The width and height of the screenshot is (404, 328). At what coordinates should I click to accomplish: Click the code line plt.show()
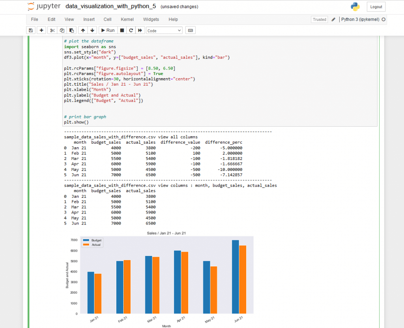click(76, 122)
